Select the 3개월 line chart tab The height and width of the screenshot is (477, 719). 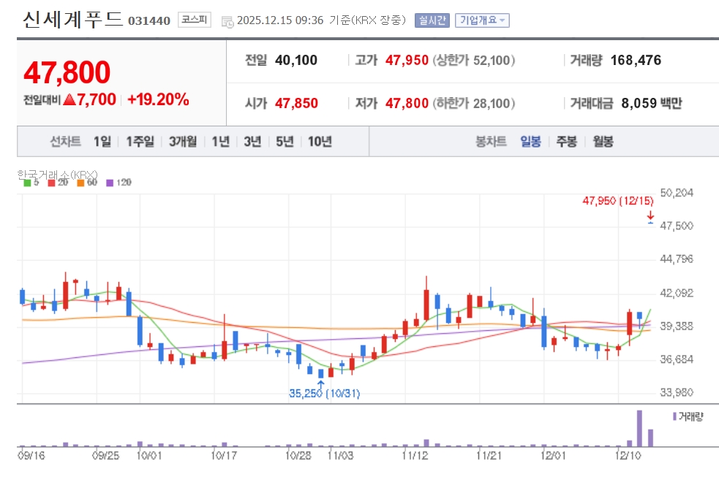pyautogui.click(x=183, y=142)
